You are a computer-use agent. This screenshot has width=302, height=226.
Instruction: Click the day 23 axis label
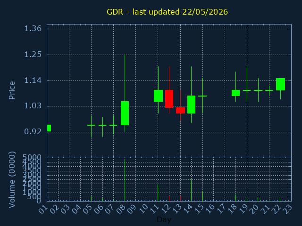click(287, 209)
